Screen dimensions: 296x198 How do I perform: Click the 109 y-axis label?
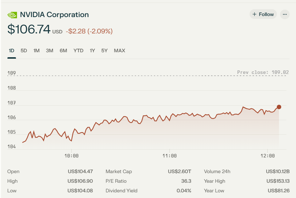point(11,73)
